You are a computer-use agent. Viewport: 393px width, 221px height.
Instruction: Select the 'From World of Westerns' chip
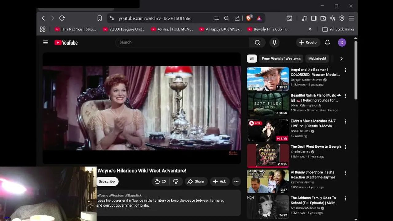(281, 59)
